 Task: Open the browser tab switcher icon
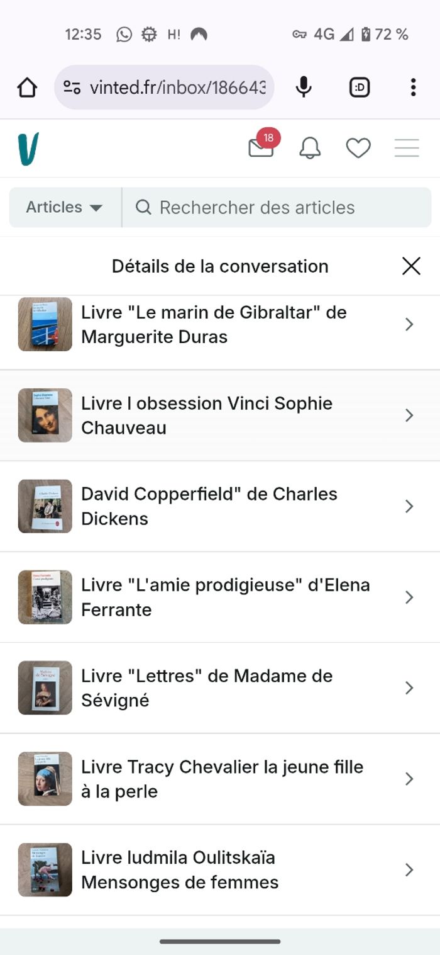coord(359,87)
